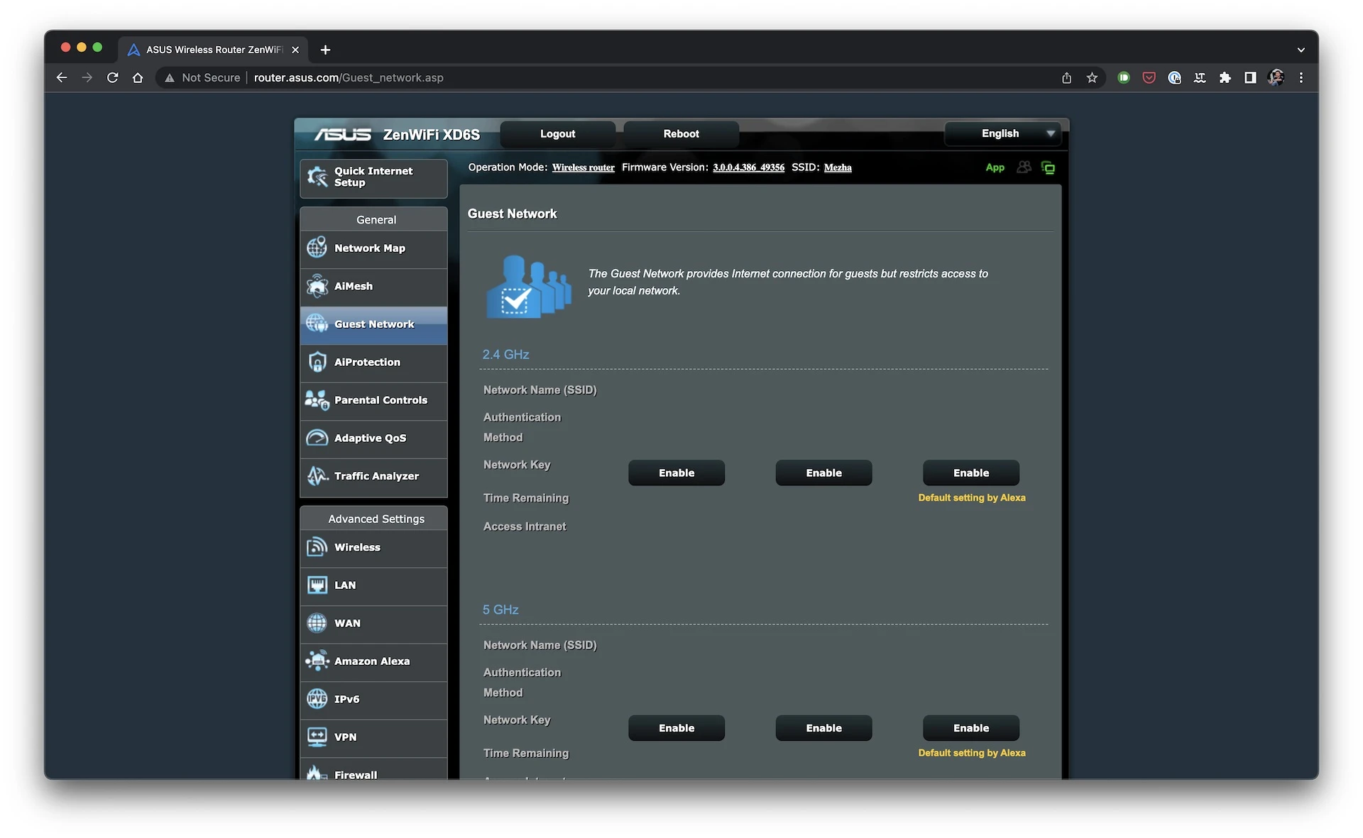Click the firmware version 3.0.0.4.386_49356 link
1363x838 pixels.
748,167
